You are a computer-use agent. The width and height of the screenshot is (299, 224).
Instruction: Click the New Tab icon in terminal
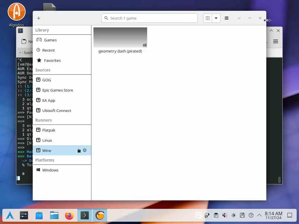pyautogui.click(x=24, y=41)
